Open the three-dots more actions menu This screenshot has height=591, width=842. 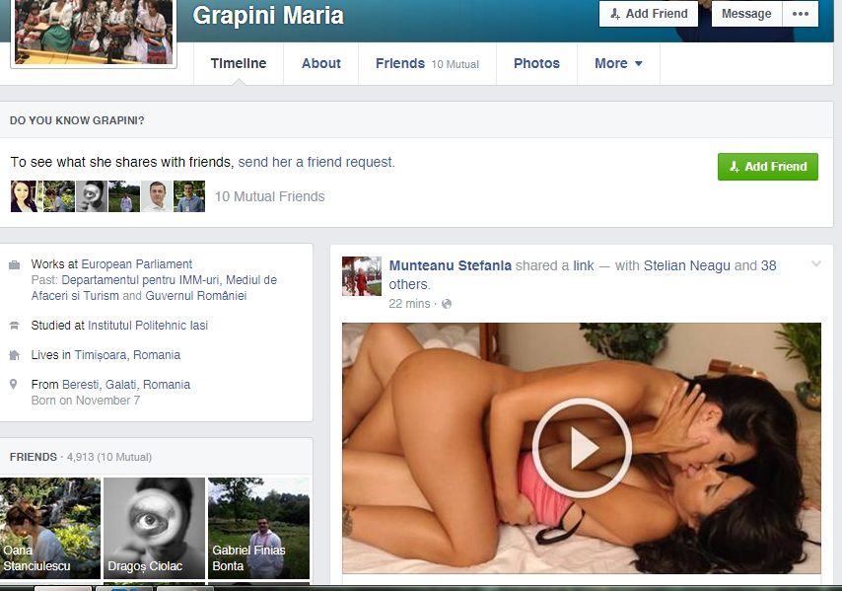pyautogui.click(x=801, y=14)
